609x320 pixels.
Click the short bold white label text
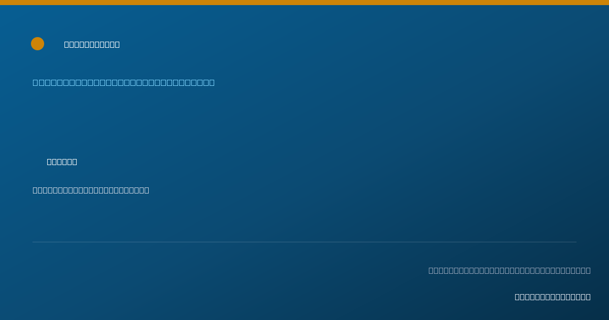[x=62, y=162]
